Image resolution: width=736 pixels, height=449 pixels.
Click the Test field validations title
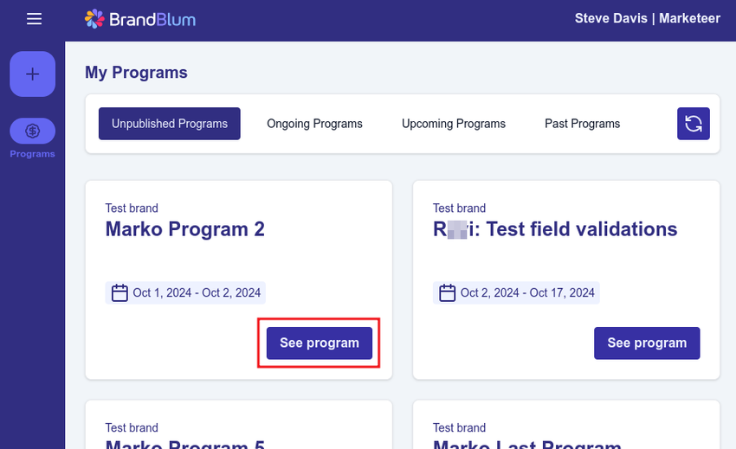tap(555, 229)
